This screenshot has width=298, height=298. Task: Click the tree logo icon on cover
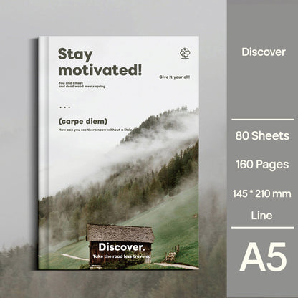pos(185,53)
